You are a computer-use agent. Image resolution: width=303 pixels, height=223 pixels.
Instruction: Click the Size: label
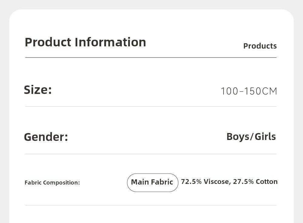[38, 90]
